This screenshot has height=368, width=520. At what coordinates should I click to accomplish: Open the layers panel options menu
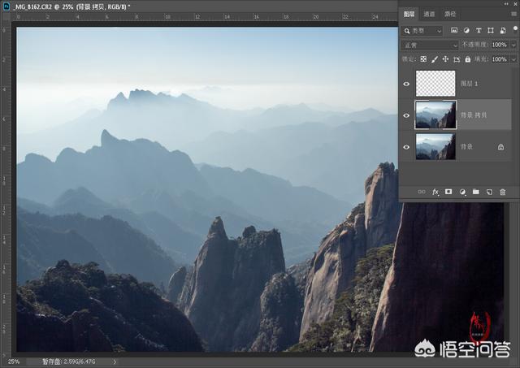(513, 14)
